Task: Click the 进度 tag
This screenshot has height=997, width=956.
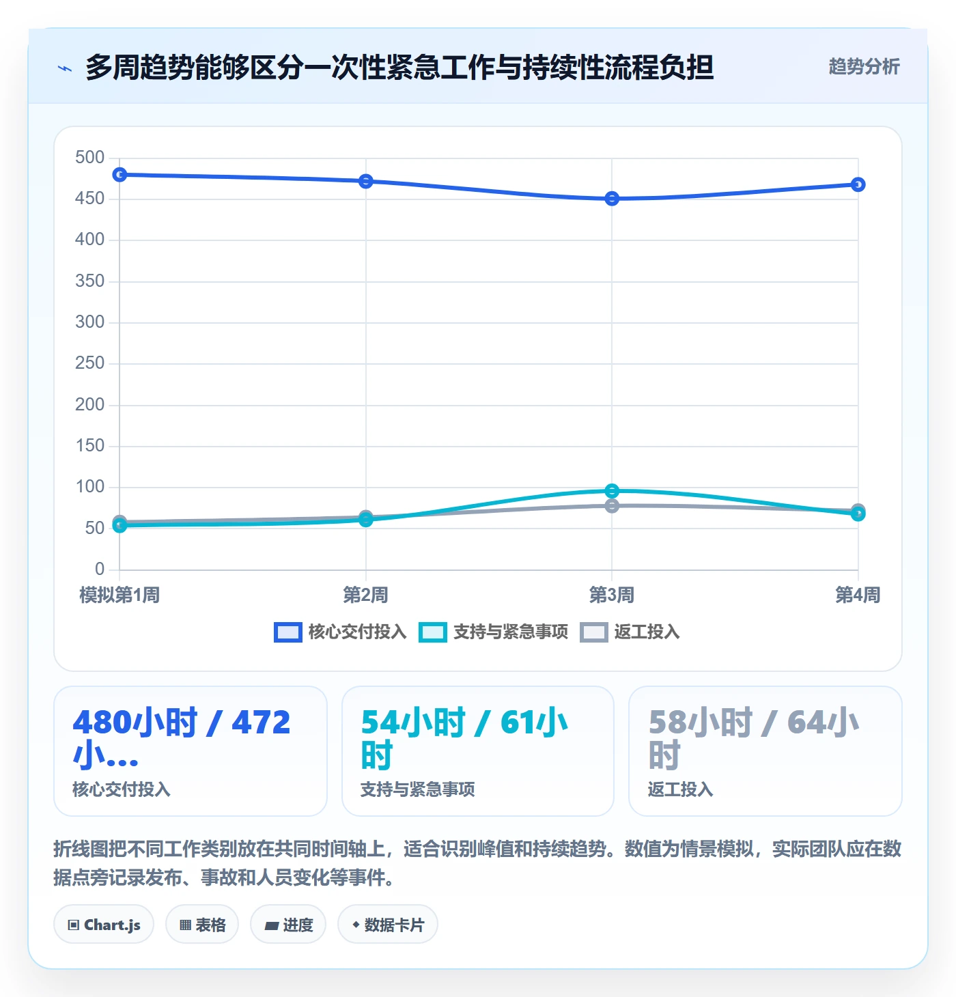Action: tap(288, 925)
